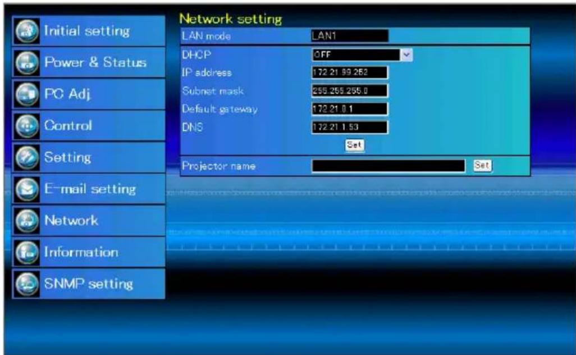Viewport: 576px width, 355px height.
Task: Click the PC Adj. menu icon
Action: 27,94
